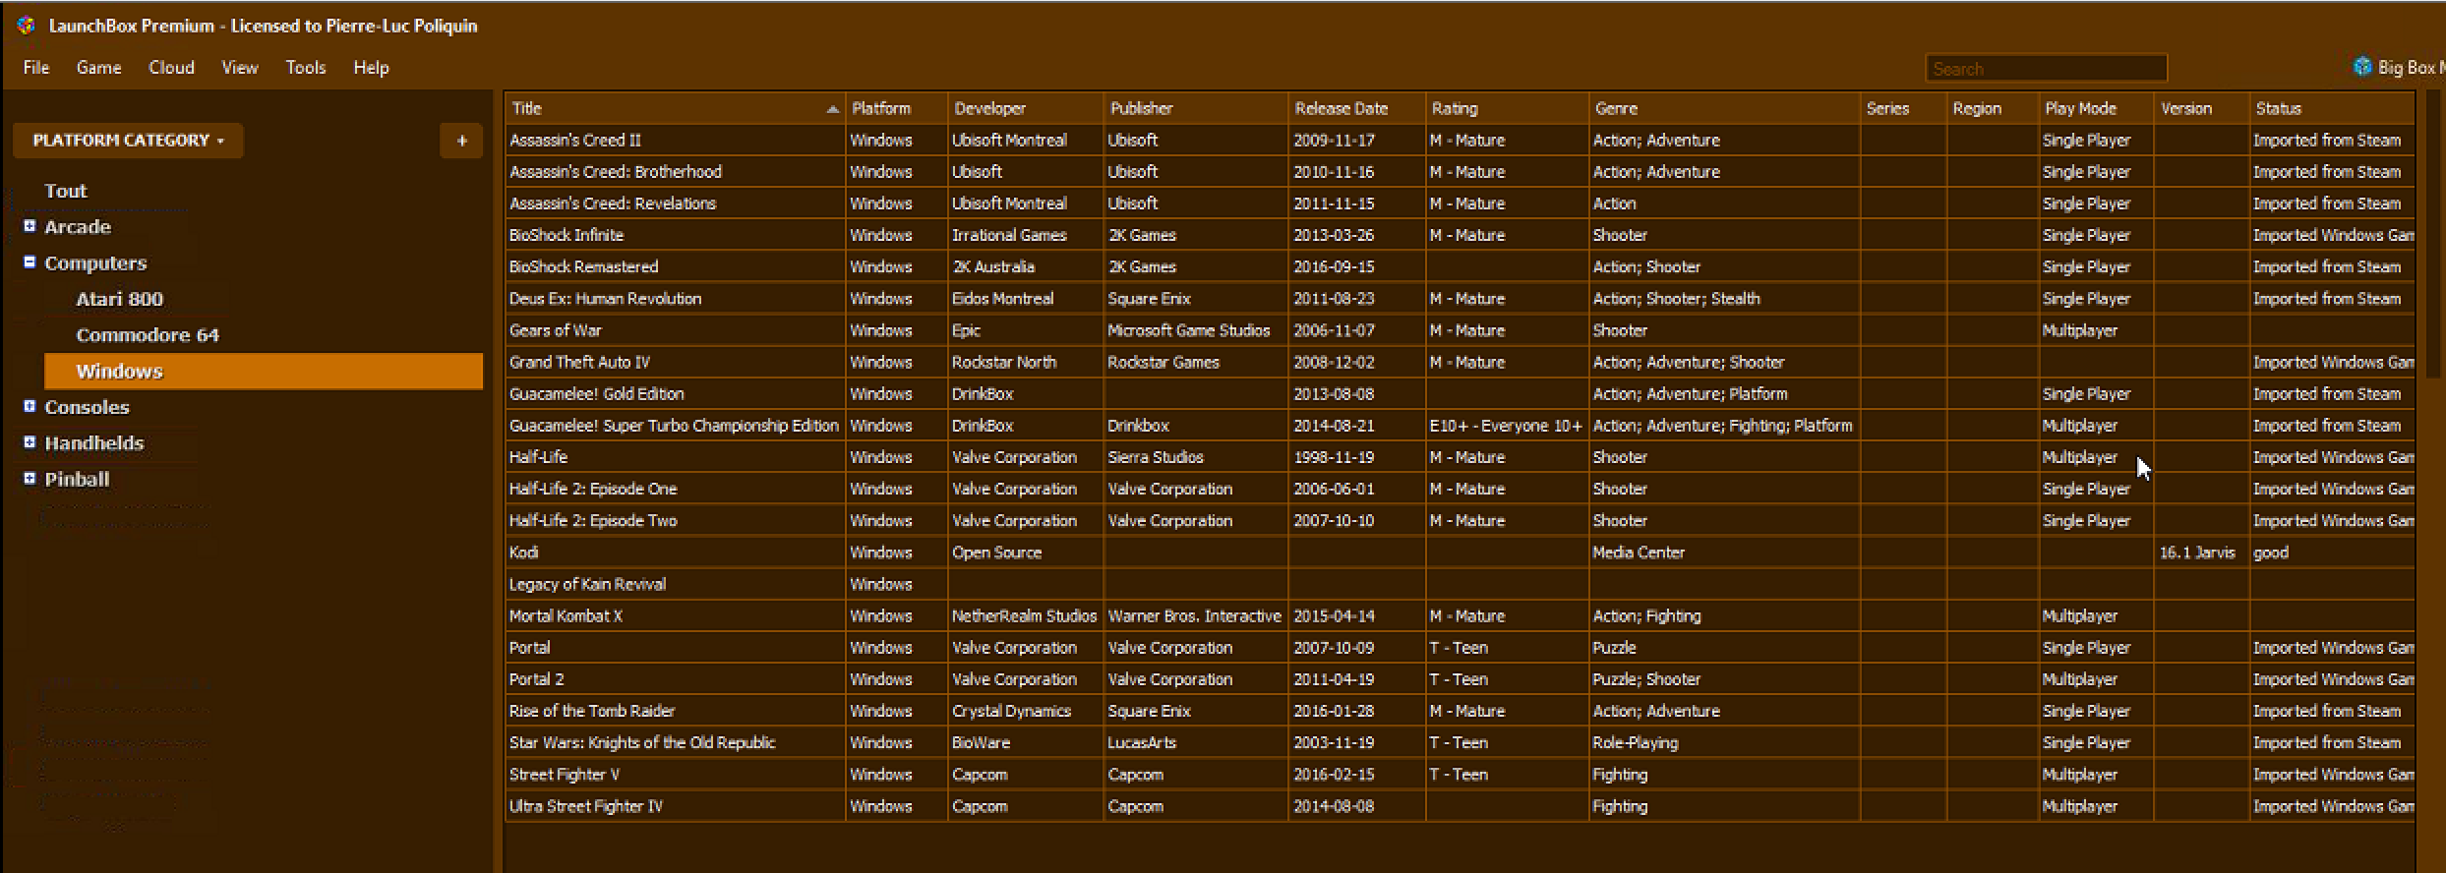
Task: Open the Platform Category dropdown
Action: (x=128, y=141)
